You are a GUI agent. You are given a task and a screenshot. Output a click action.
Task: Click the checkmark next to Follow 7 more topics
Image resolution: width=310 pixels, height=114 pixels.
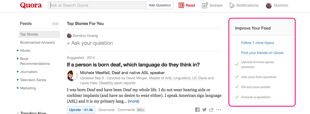click(x=237, y=43)
